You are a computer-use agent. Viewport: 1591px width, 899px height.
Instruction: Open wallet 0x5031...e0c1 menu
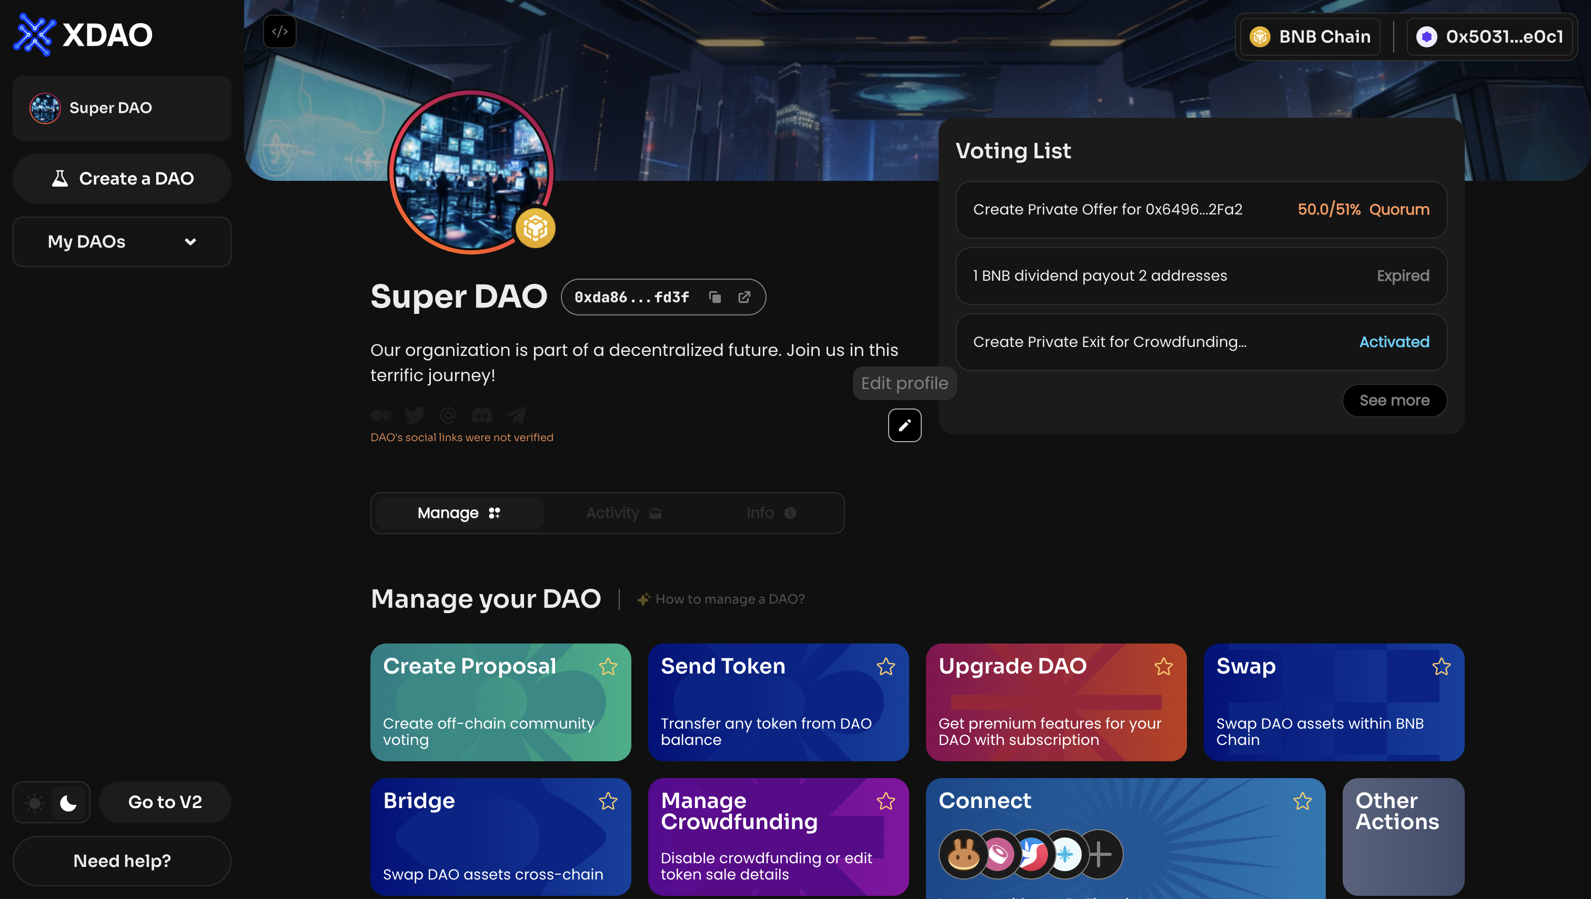[1489, 37]
